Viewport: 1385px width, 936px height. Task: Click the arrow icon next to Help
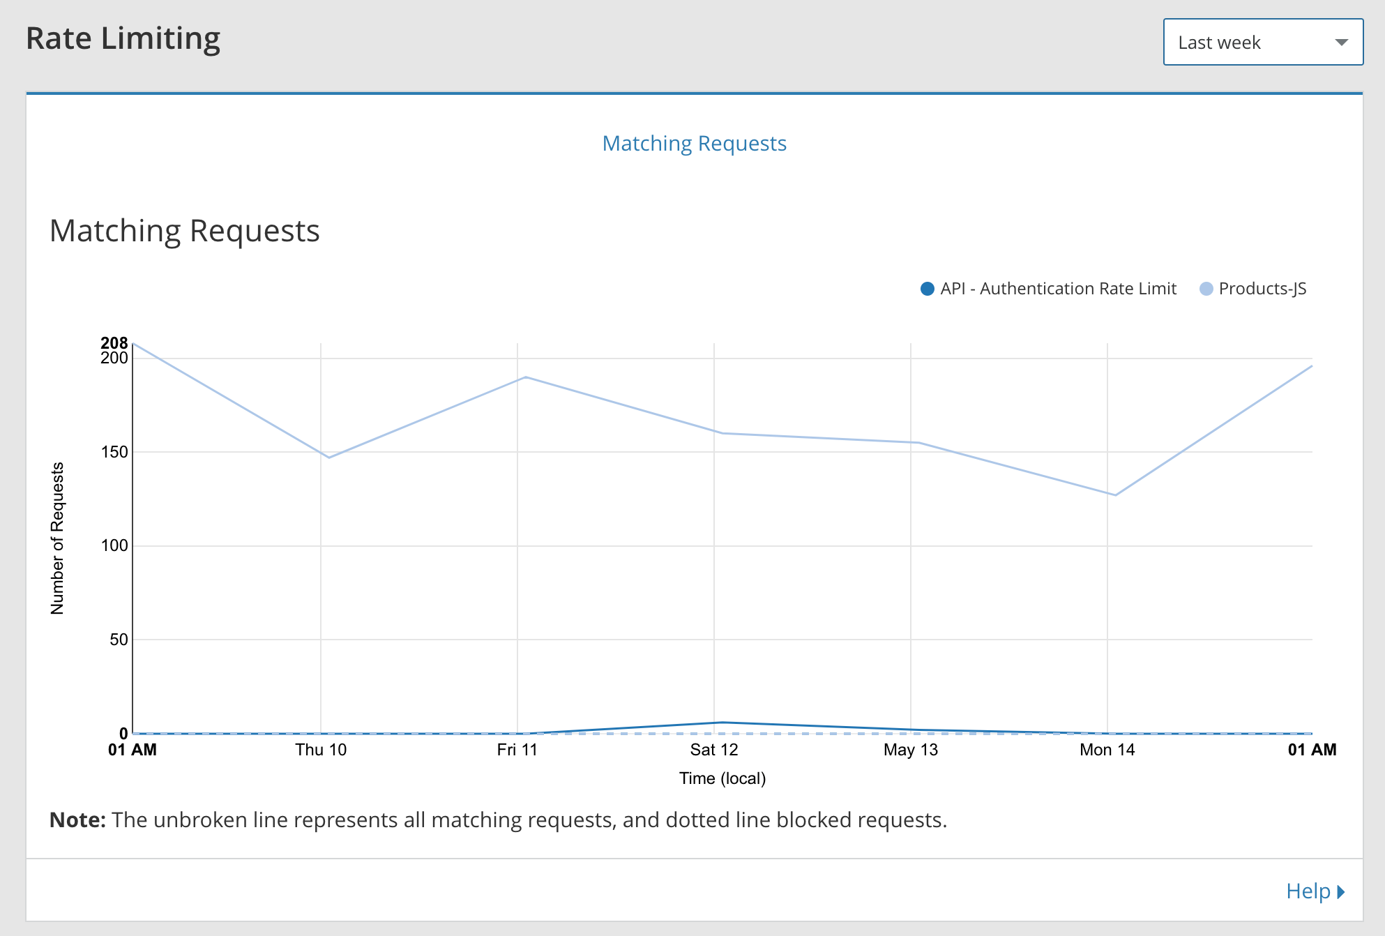tap(1340, 891)
